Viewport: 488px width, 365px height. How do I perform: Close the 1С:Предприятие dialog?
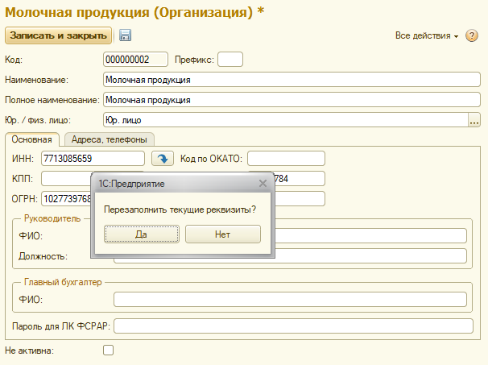(262, 184)
